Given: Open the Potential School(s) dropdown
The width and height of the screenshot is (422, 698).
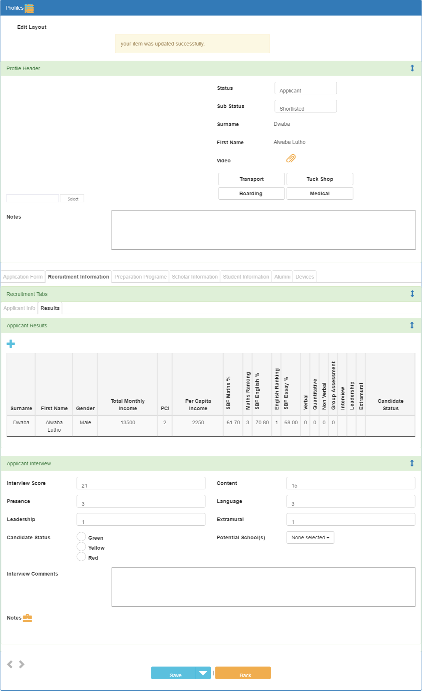Looking at the screenshot, I should coord(310,537).
